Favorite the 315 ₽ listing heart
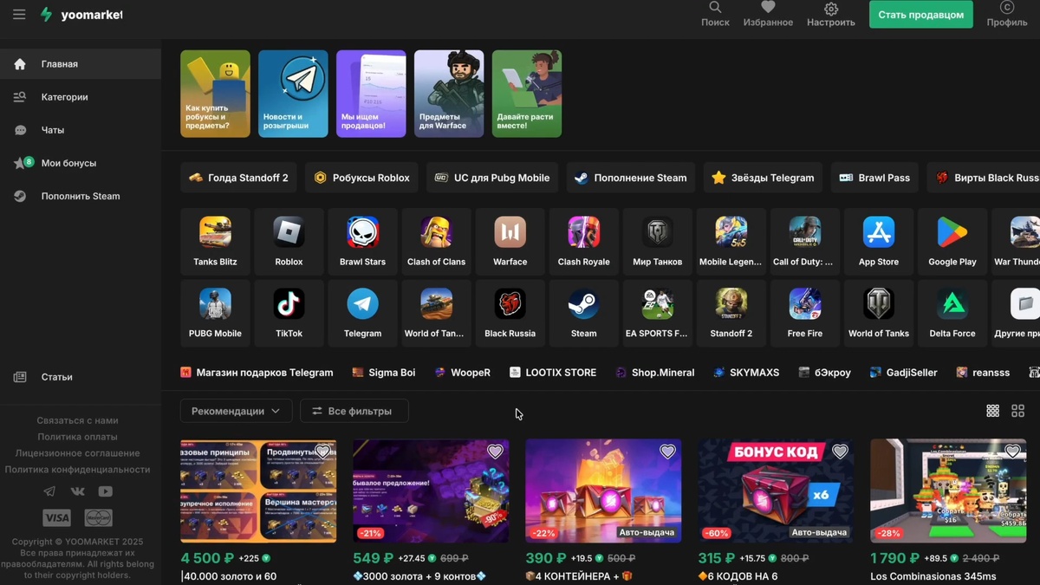 coord(840,452)
